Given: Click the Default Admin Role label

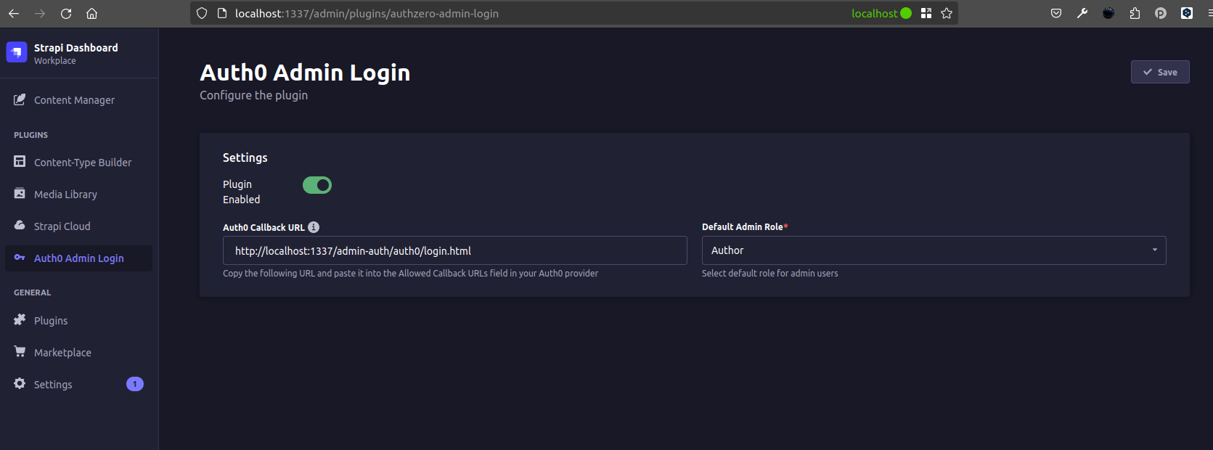Looking at the screenshot, I should [745, 227].
